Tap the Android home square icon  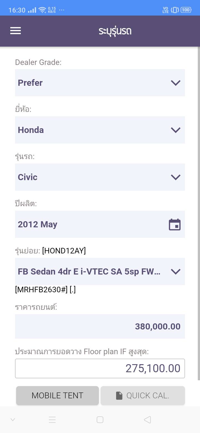tap(100, 420)
